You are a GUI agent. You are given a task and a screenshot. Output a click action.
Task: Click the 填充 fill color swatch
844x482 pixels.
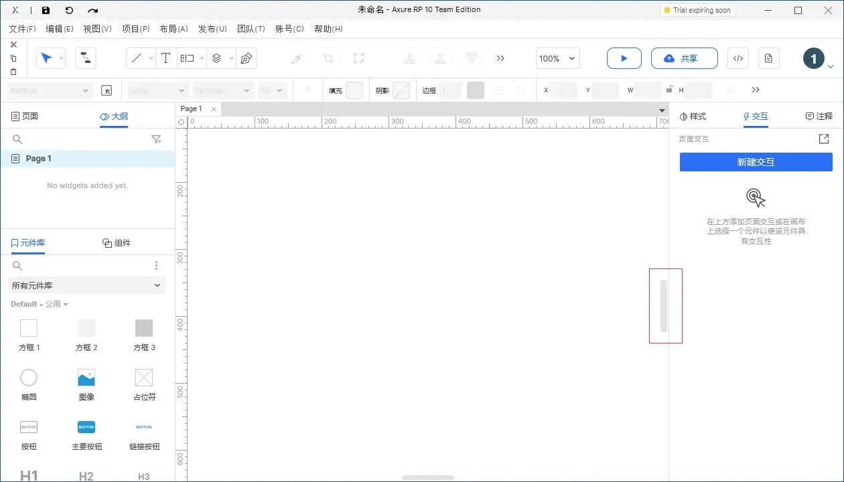(354, 90)
